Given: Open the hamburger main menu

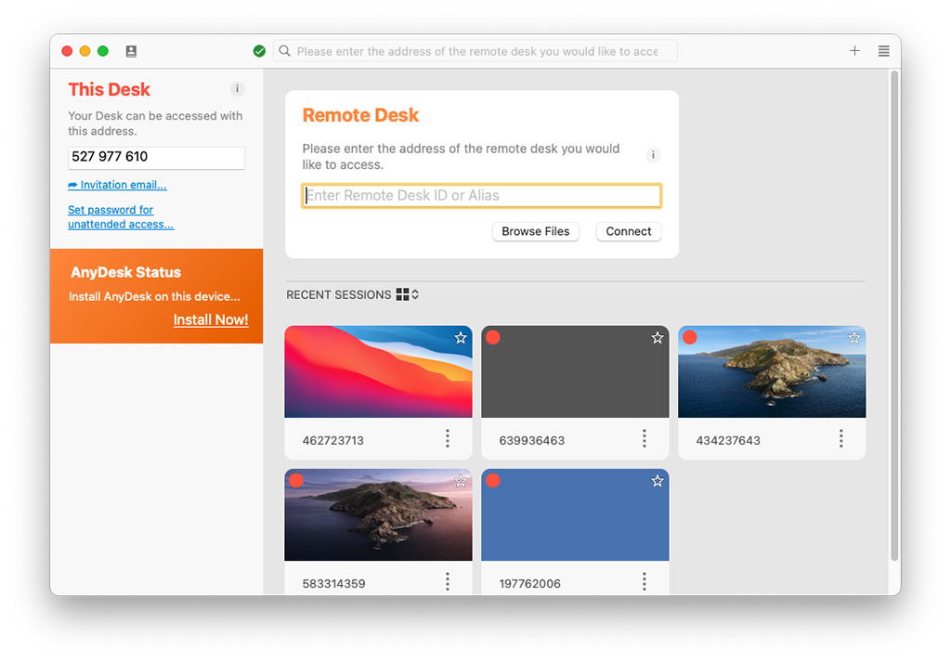Looking at the screenshot, I should (884, 51).
